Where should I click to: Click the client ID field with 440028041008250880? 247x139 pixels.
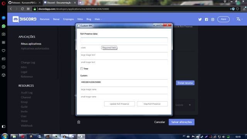pos(124,82)
